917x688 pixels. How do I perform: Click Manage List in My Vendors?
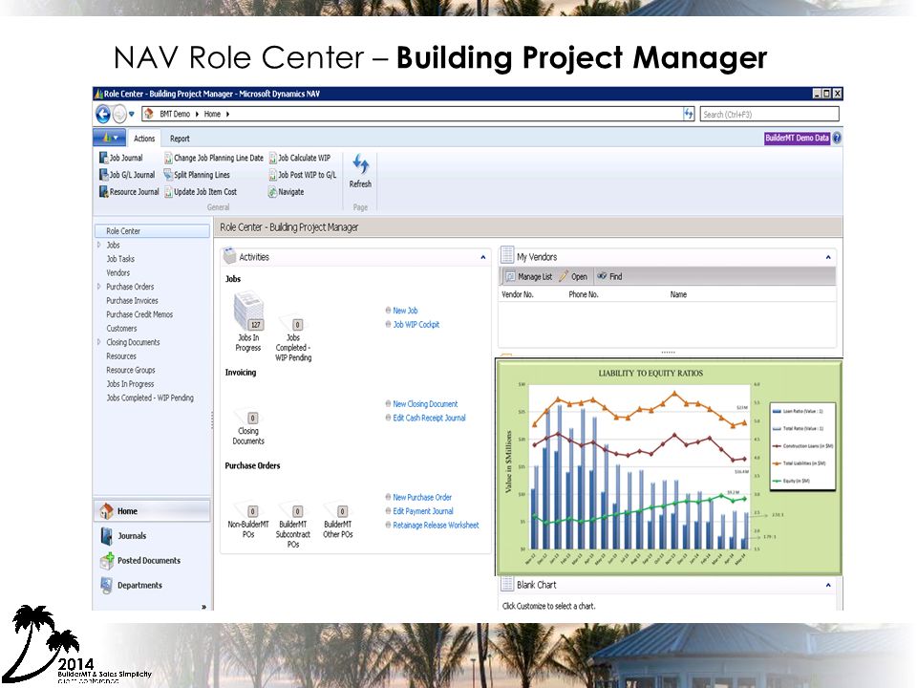pyautogui.click(x=529, y=277)
